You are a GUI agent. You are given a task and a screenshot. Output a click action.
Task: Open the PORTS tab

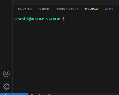[x=109, y=9]
